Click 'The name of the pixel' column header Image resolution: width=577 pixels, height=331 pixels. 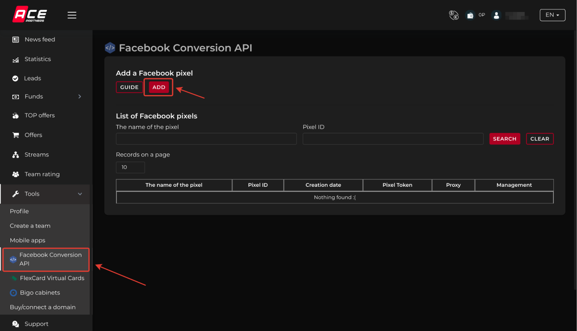[174, 185]
